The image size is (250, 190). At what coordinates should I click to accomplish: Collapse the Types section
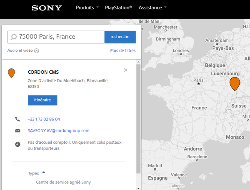click(43, 172)
